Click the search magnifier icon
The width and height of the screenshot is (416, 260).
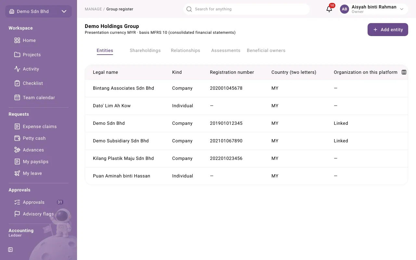(x=189, y=9)
